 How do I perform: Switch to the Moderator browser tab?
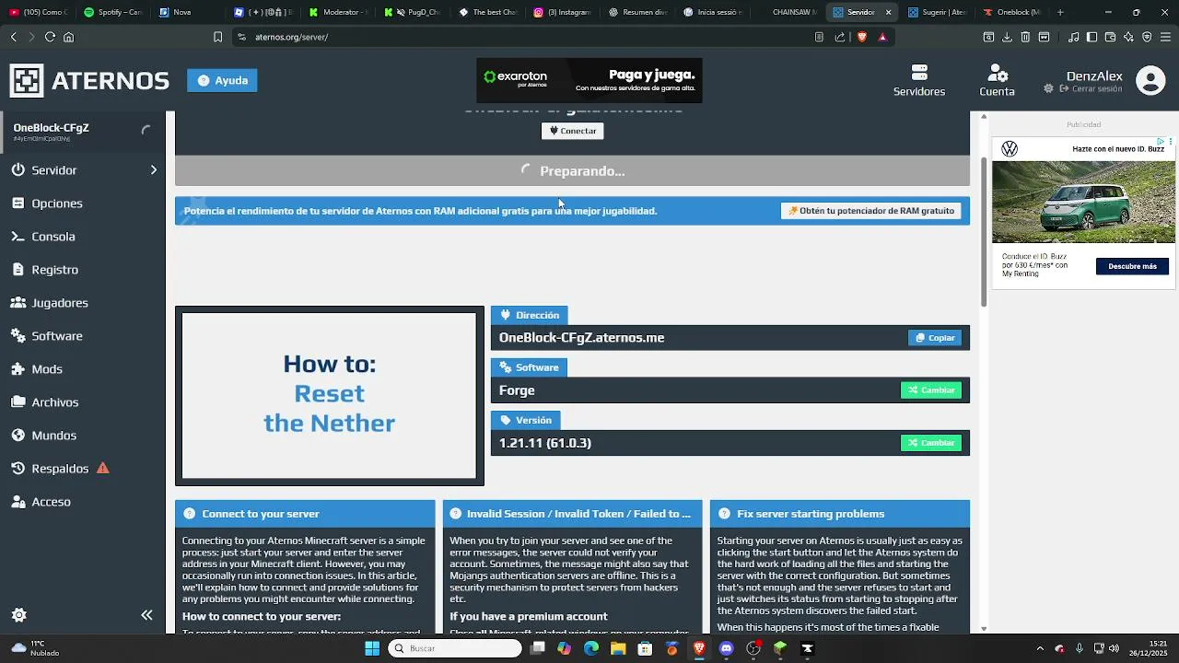[340, 12]
